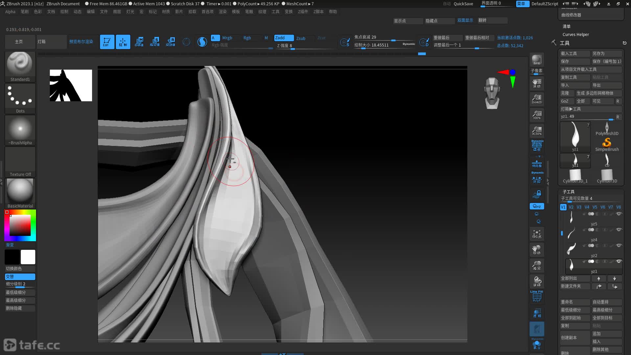631x355 pixels.
Task: Click the GoZ button
Action: pos(567,101)
